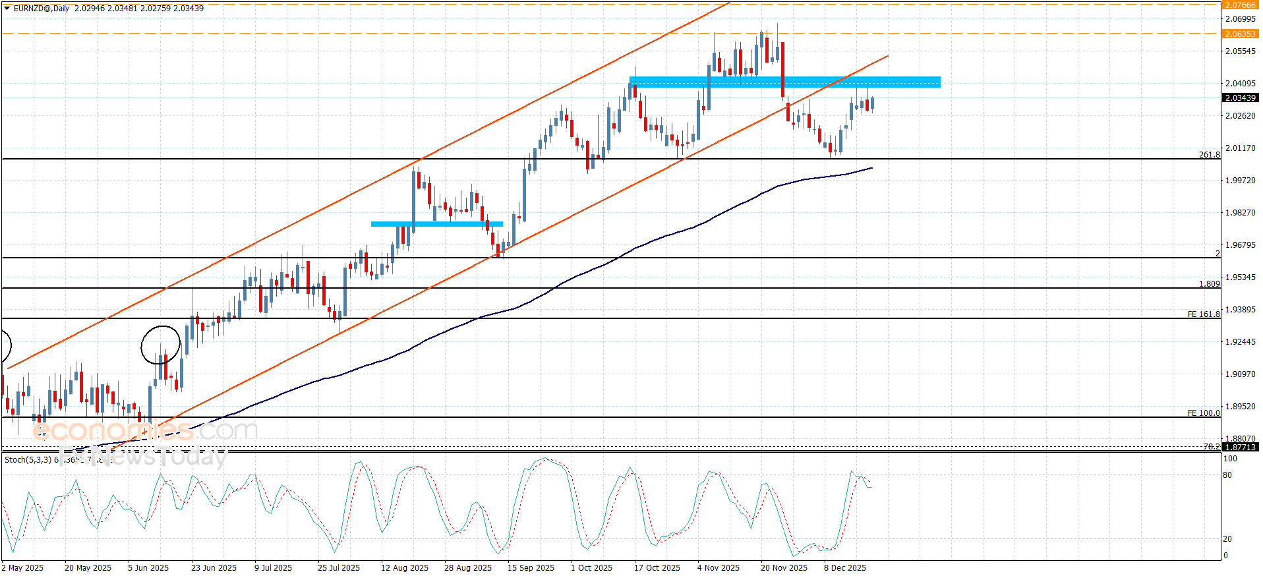The width and height of the screenshot is (1263, 576).
Task: Click the high price value 2.03481
Action: click(x=122, y=9)
